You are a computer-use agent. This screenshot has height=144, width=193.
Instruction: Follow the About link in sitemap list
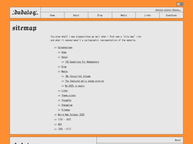pos(64,57)
